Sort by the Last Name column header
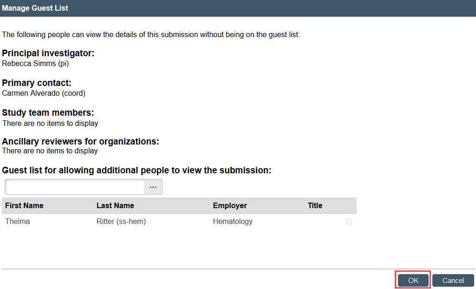 [115, 205]
